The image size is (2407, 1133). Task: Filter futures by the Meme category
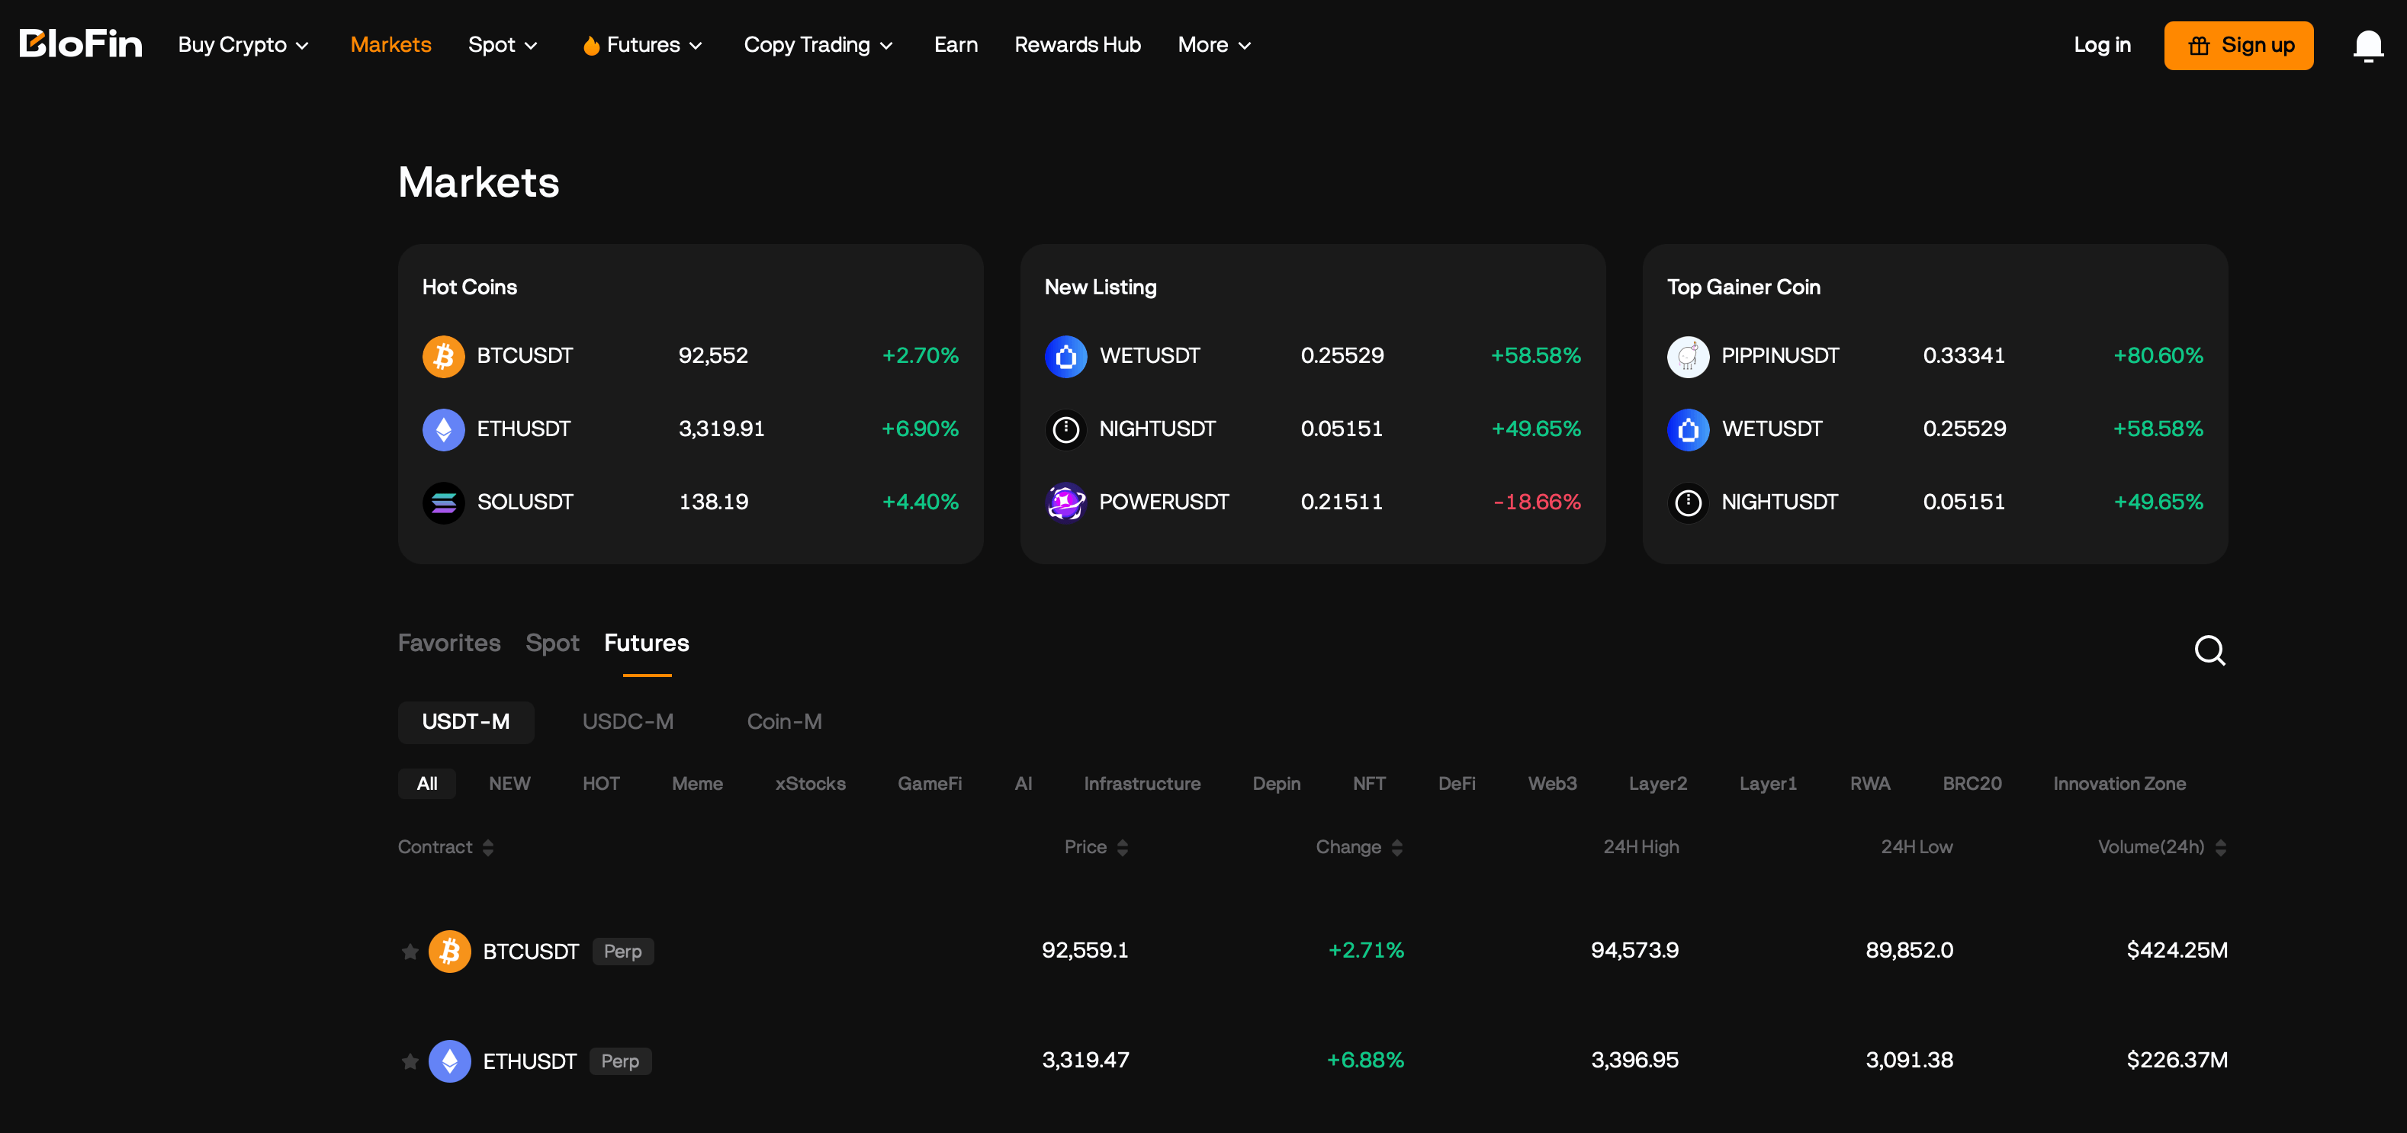tap(697, 783)
